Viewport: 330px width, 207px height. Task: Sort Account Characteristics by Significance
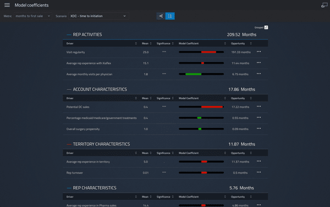click(x=173, y=98)
